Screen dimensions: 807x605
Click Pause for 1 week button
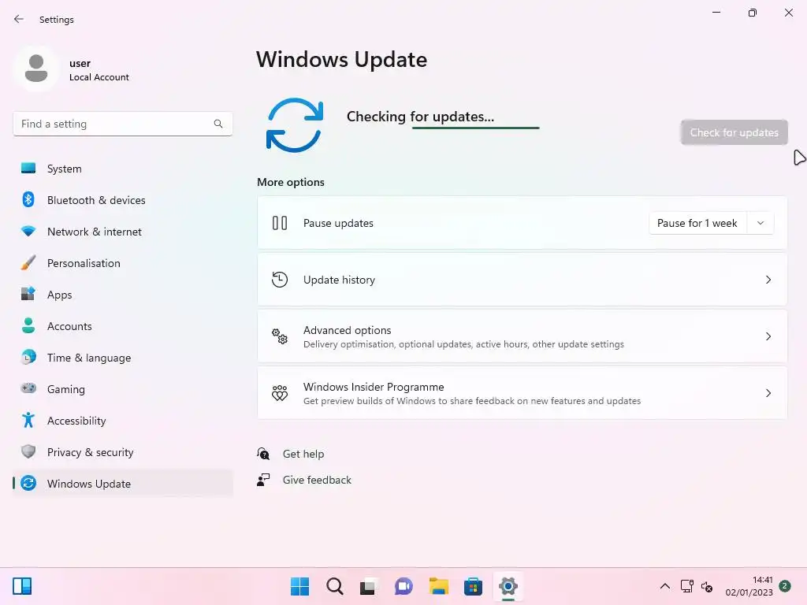697,223
